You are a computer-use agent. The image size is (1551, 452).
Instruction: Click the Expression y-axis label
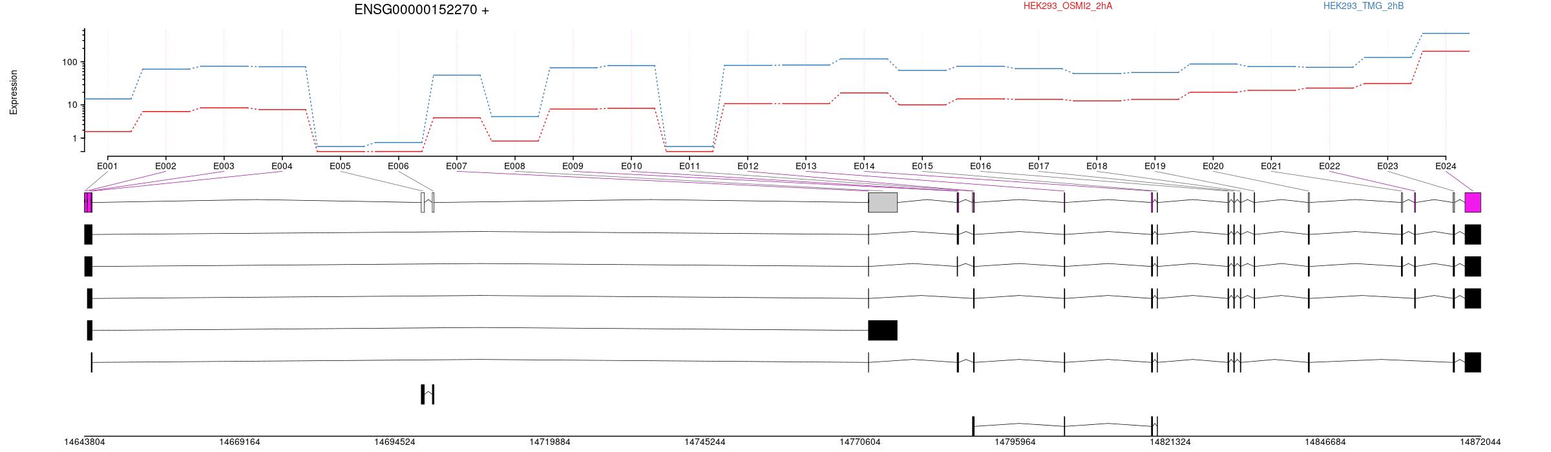click(x=14, y=92)
